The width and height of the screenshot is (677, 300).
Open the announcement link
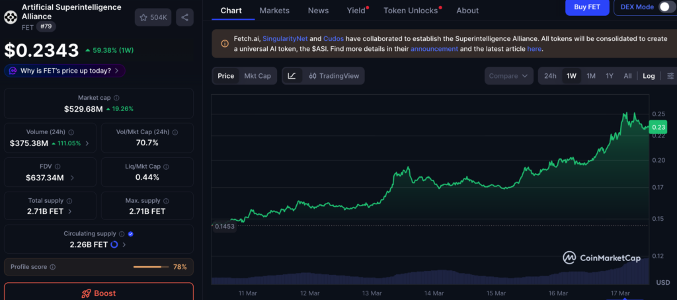pyautogui.click(x=434, y=49)
